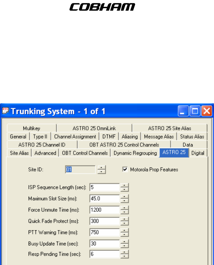Switch to the Type II tab
The width and height of the screenshot is (214, 265).
tap(40, 136)
